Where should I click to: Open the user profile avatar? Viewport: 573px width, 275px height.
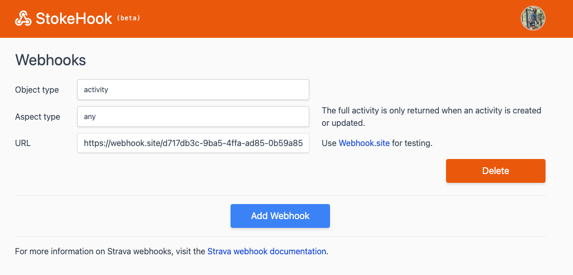(533, 18)
